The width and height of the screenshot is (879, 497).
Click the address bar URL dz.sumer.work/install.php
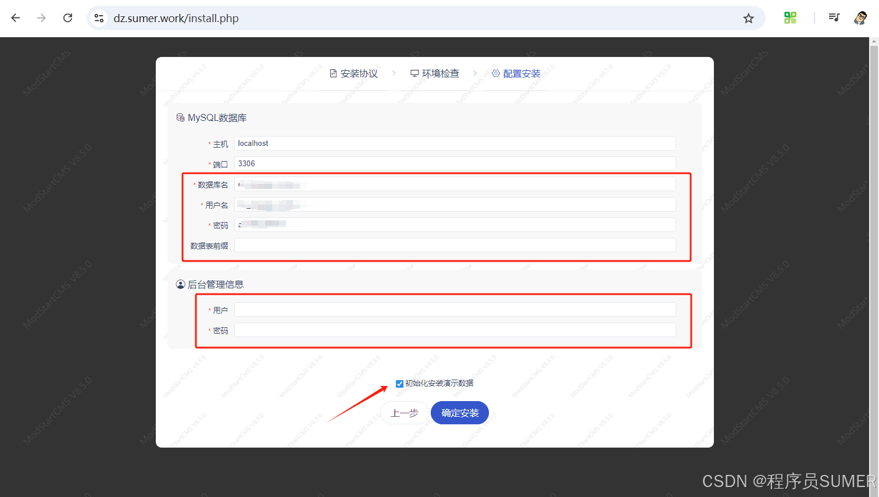point(176,18)
